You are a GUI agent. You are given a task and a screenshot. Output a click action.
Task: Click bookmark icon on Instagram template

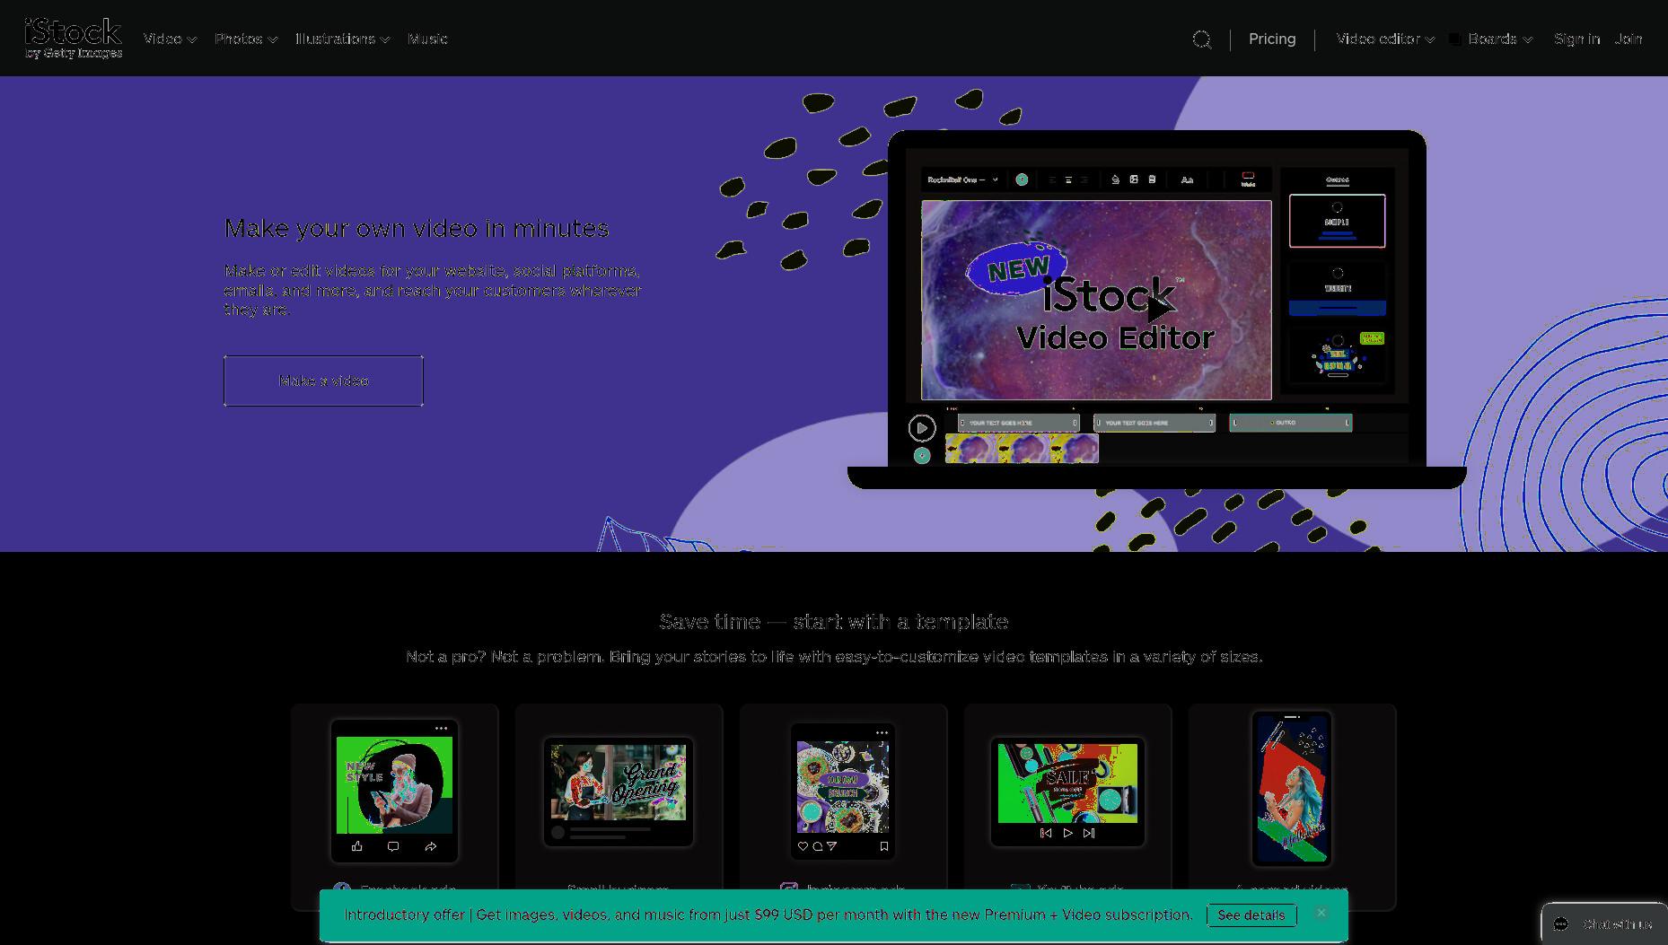tap(883, 846)
